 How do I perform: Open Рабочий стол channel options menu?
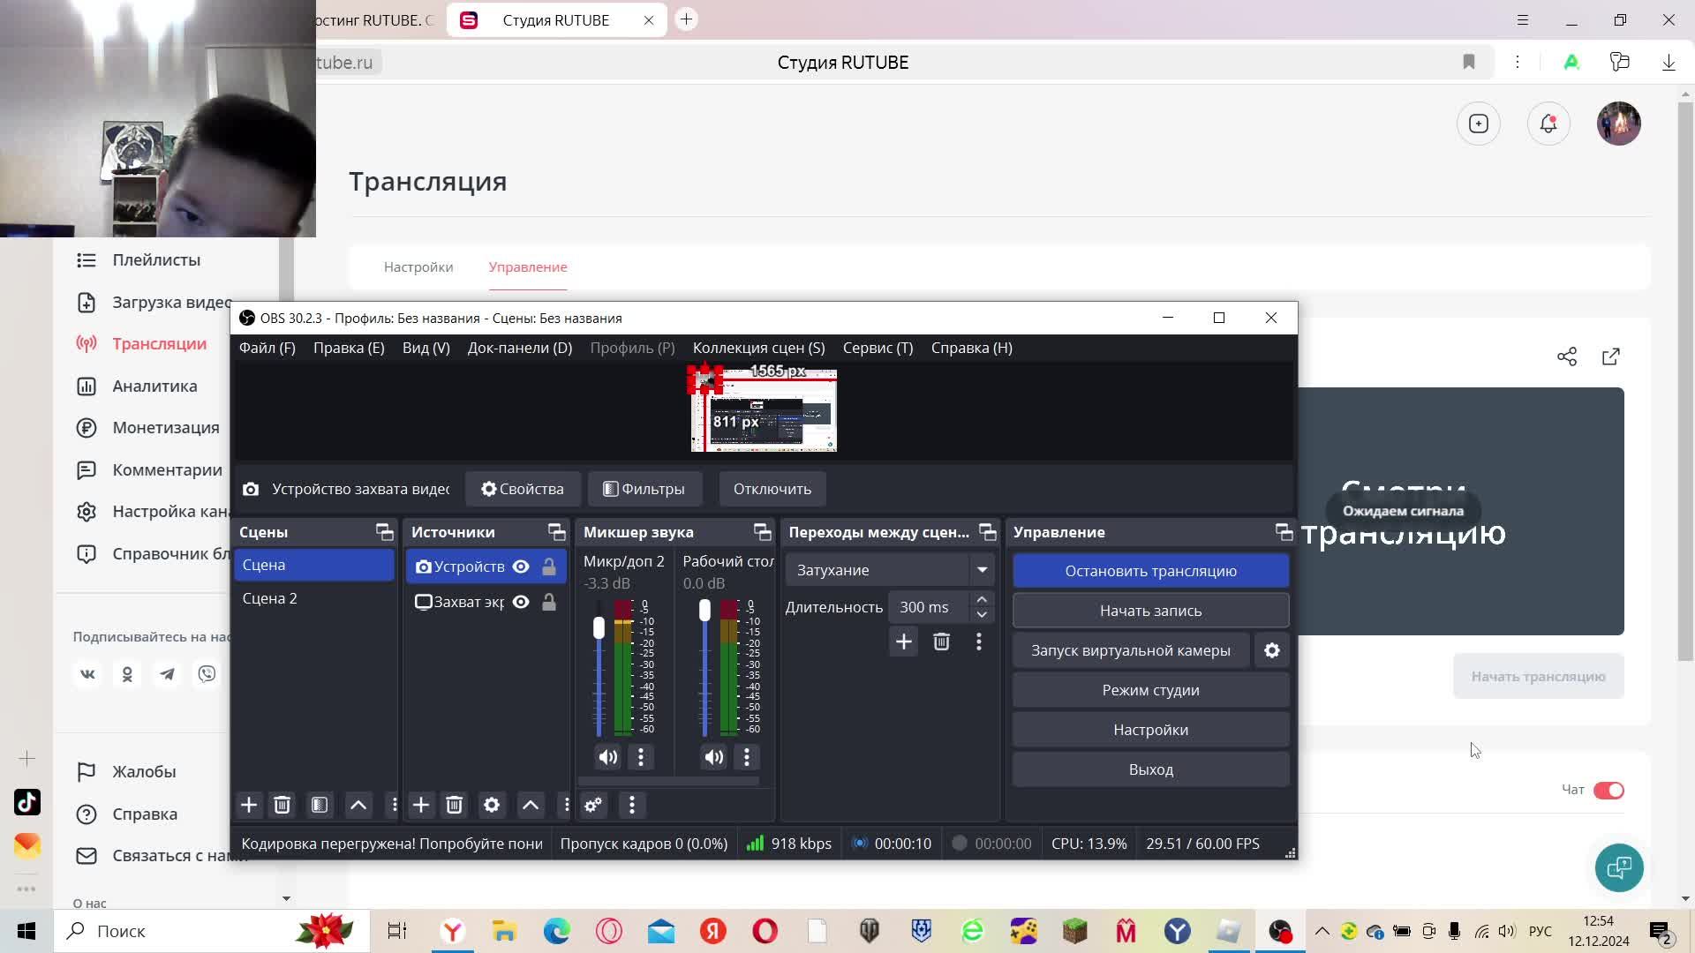pyautogui.click(x=747, y=757)
